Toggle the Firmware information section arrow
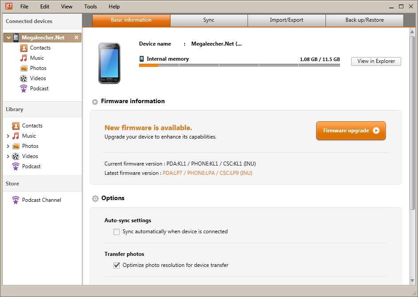The height and width of the screenshot is (297, 418). (95, 102)
